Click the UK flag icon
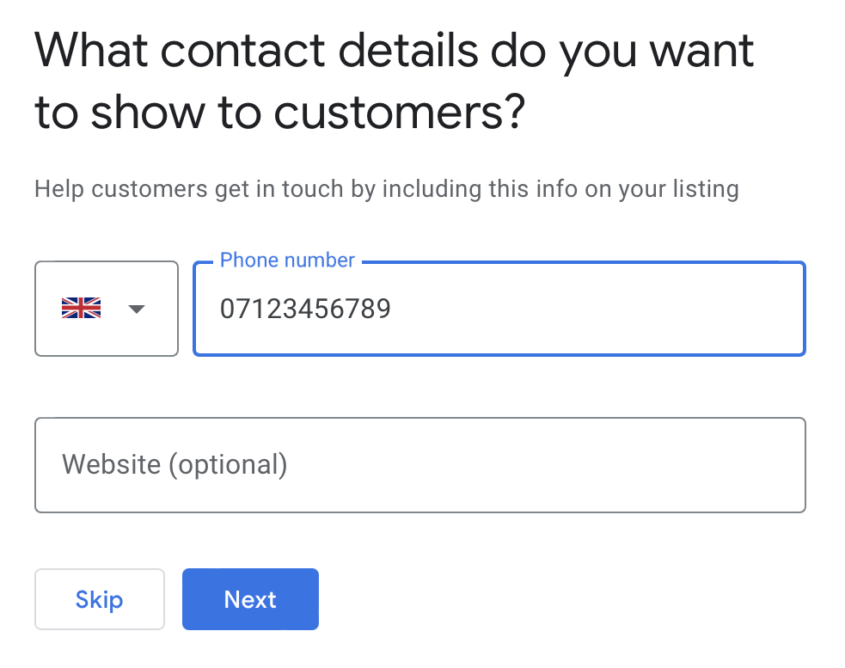This screenshot has height=668, width=845. [81, 308]
